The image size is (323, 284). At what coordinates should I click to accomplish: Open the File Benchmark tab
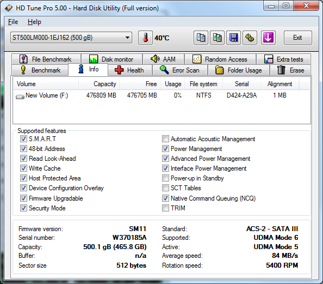46,59
